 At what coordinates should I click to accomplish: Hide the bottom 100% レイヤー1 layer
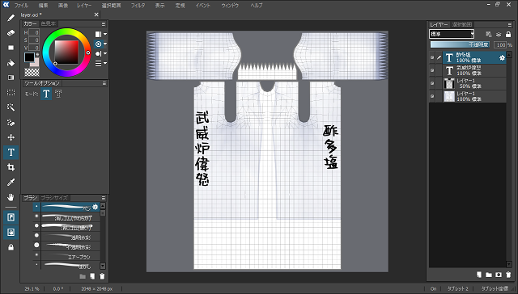point(432,96)
